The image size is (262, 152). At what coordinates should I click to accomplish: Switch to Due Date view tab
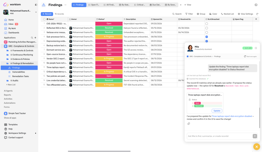coord(155,5)
